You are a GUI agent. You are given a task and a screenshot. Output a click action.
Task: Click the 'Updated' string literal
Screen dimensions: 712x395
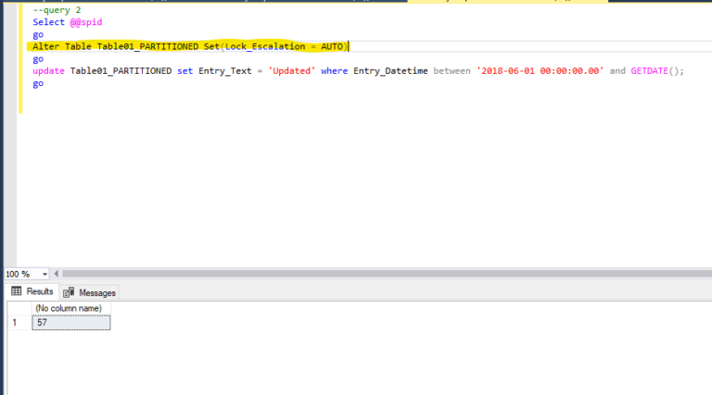(x=292, y=71)
